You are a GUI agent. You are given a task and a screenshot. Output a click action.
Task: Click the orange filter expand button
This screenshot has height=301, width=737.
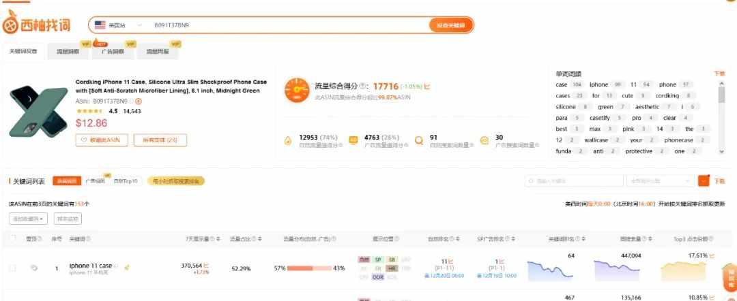(704, 181)
